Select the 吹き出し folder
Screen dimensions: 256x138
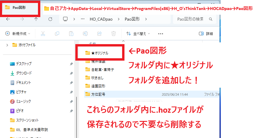pyautogui.click(x=94, y=78)
